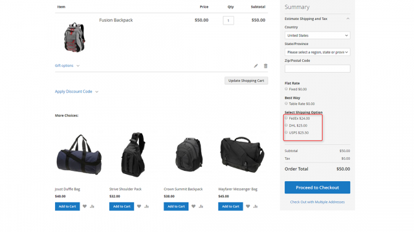The image size is (414, 232).
Task: Click the Order Total $50.00 amount
Action: pyautogui.click(x=343, y=169)
